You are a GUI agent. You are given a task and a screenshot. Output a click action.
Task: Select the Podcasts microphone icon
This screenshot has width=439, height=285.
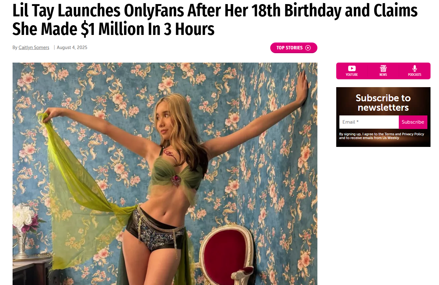tap(414, 68)
